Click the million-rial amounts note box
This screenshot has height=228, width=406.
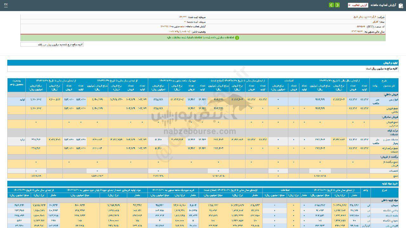pyautogui.click(x=52, y=45)
